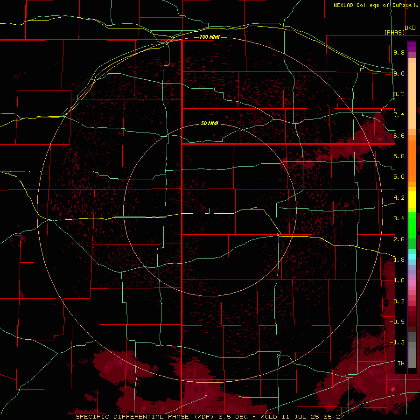Select the 3.4 value on the scale
This screenshot has height=420, width=420.
pos(399,218)
